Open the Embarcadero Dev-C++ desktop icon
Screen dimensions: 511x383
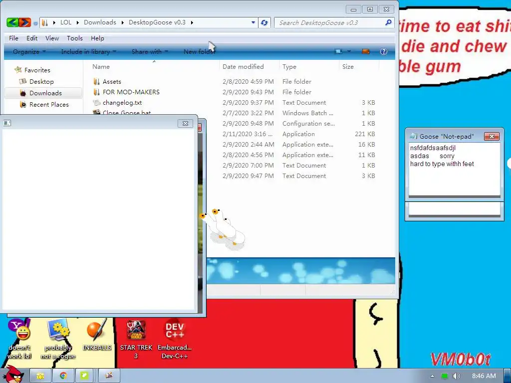coord(175,339)
